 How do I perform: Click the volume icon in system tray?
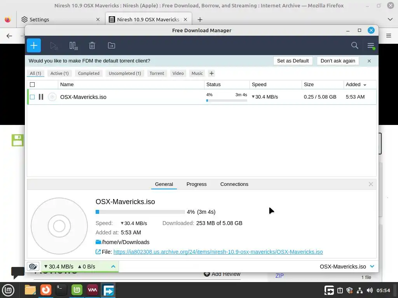pos(370,290)
